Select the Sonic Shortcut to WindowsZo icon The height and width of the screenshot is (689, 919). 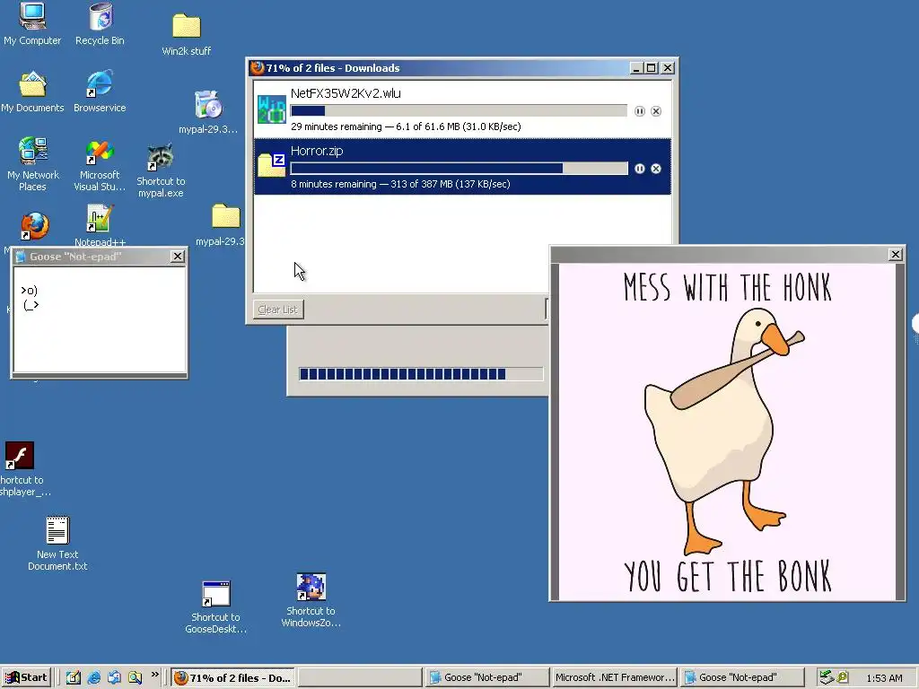311,600
